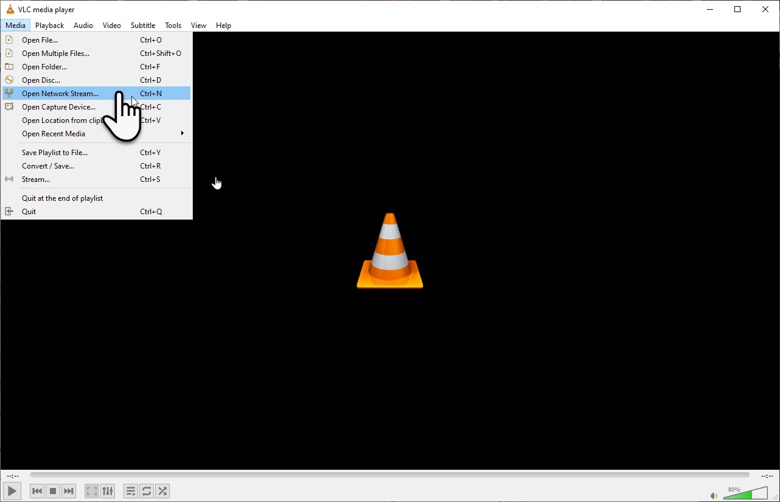
Task: Expand the Open Recent Media submenu
Action: [x=97, y=134]
